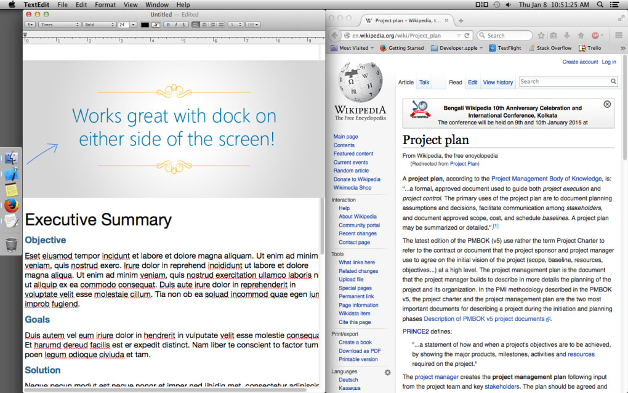Screen dimensions: 628x393
Task: Click the Firefox back button
Action: [x=334, y=35]
